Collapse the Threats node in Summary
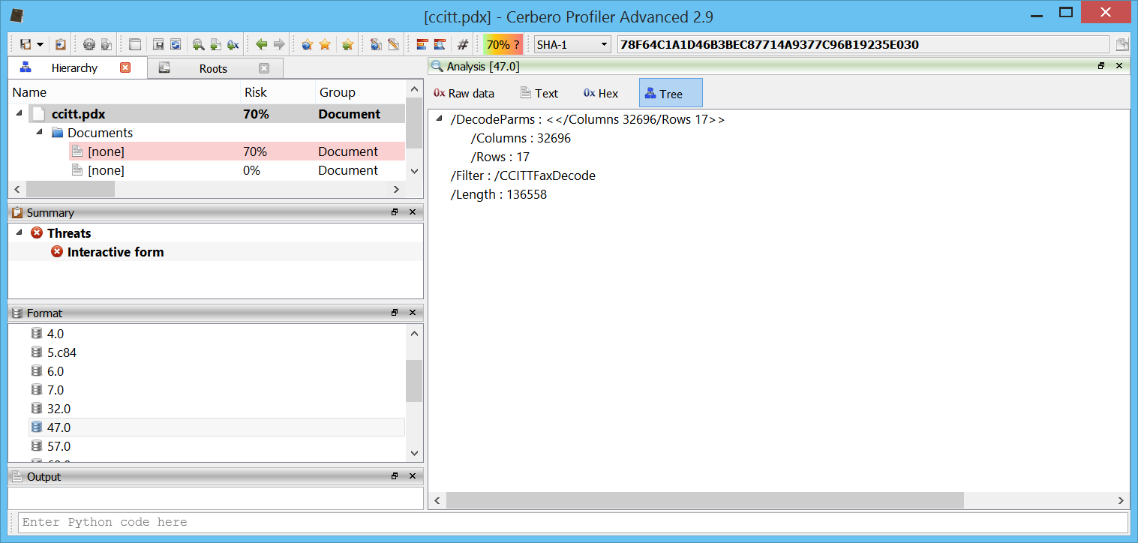1138x543 pixels. coord(19,233)
